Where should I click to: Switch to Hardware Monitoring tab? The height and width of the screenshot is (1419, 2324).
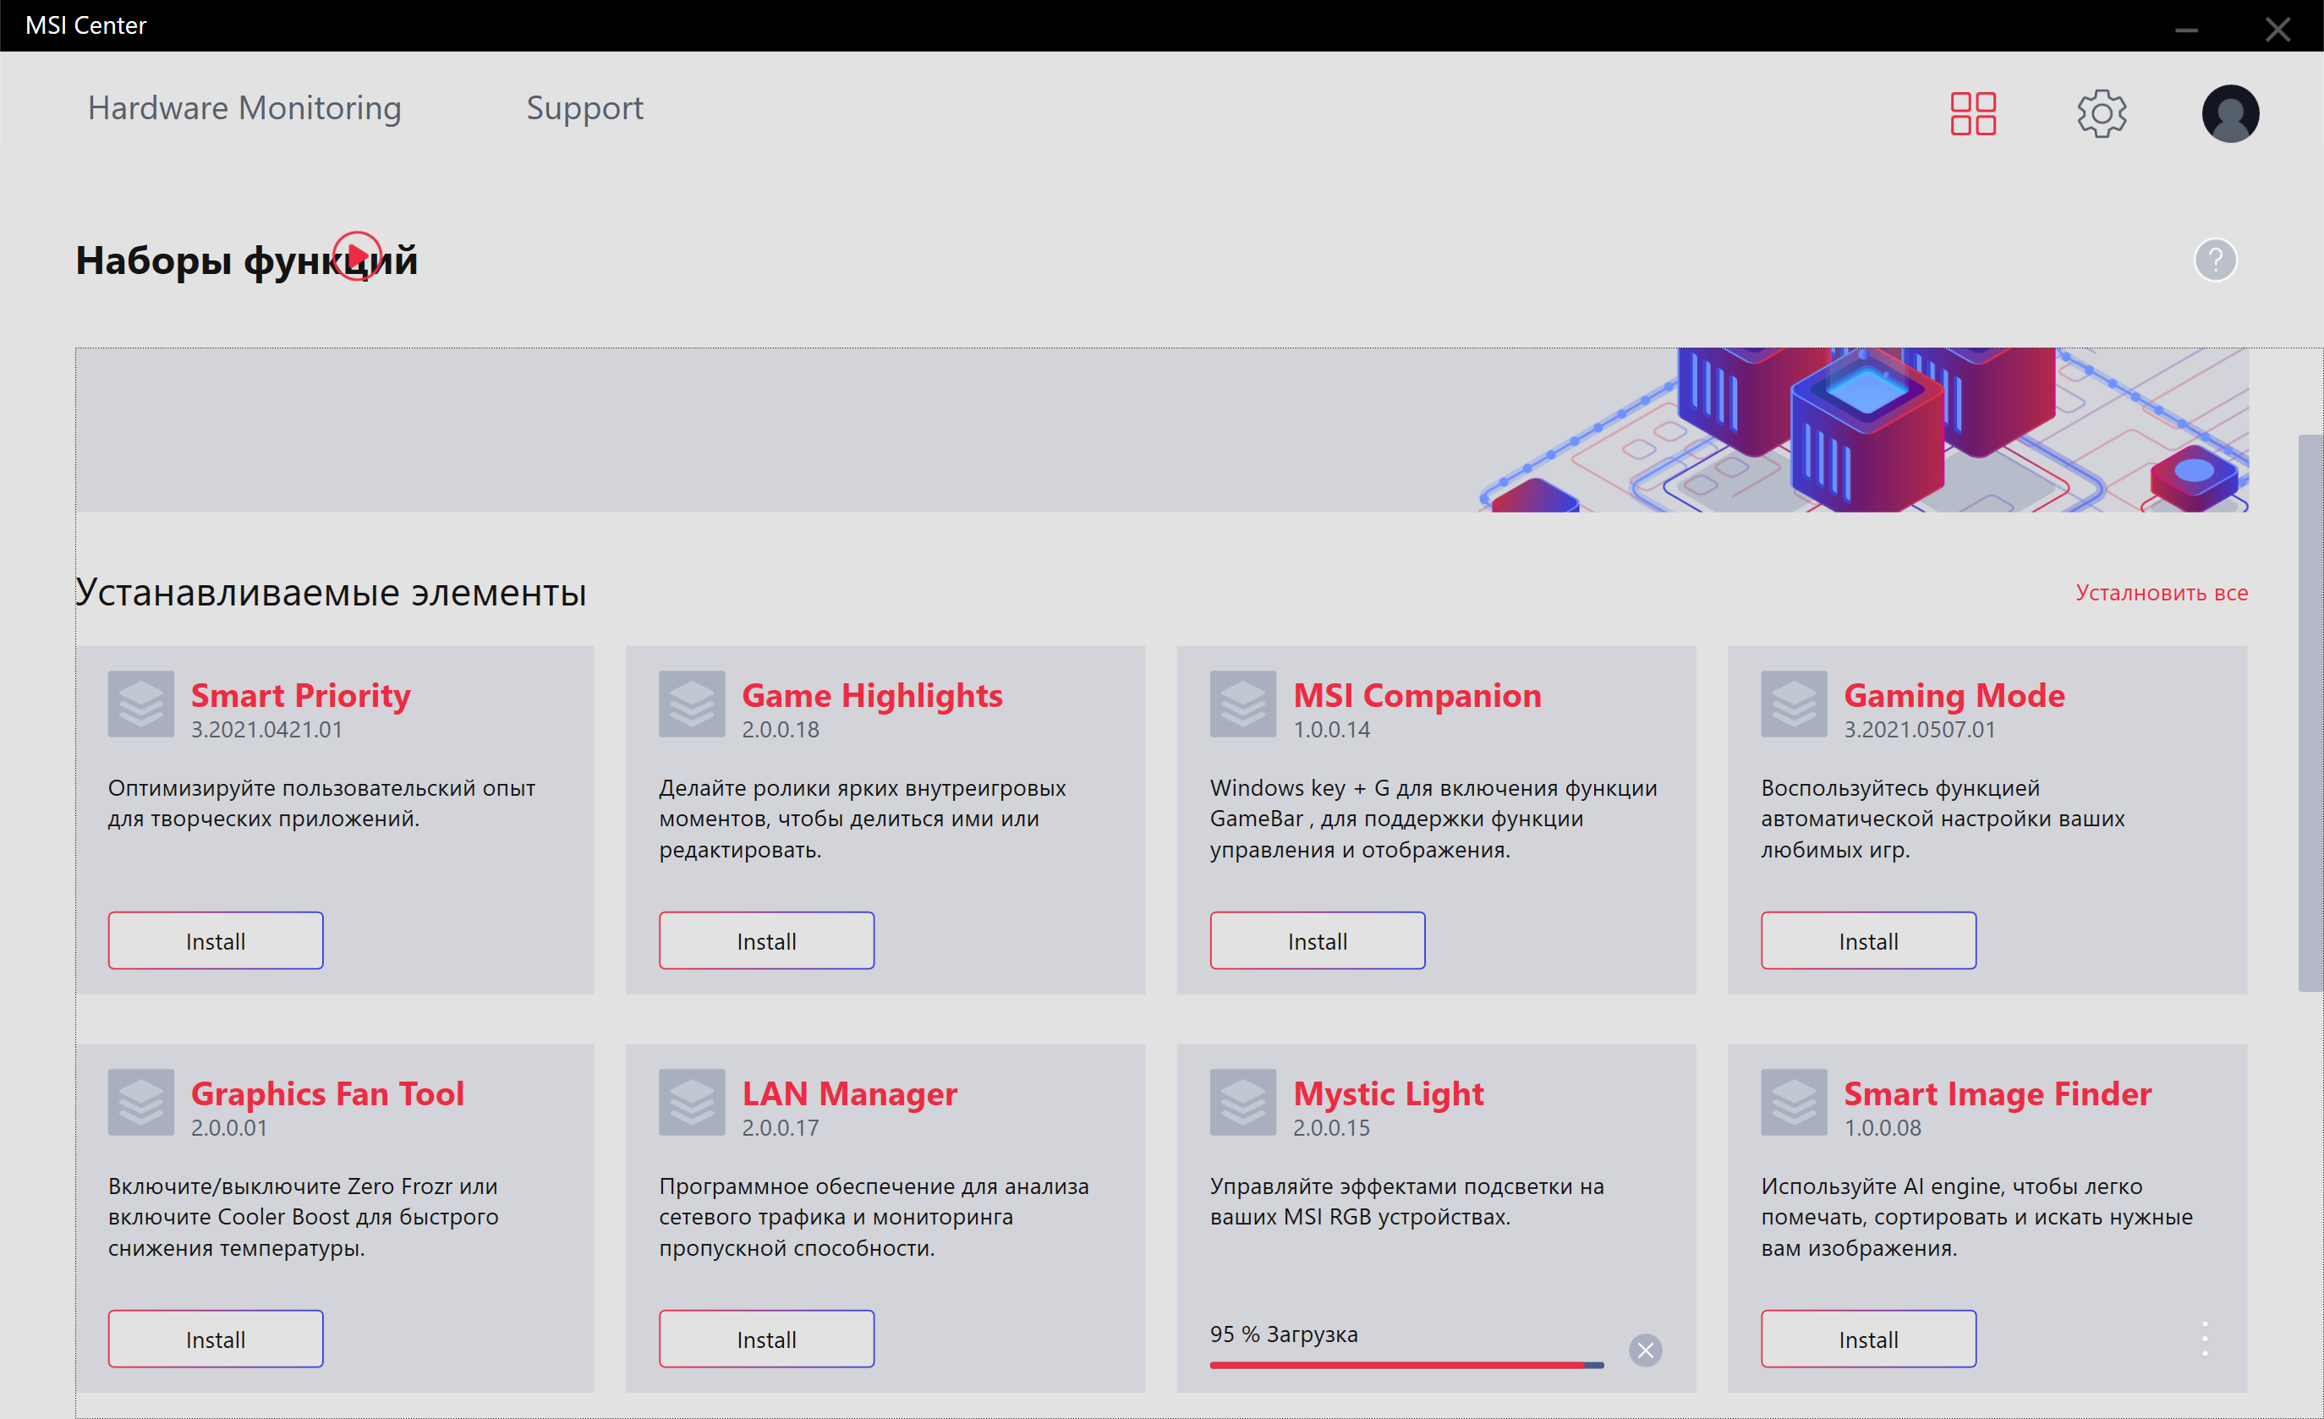click(x=244, y=108)
